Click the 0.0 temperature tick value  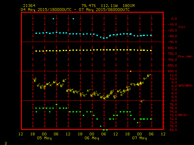[x=174, y=19]
